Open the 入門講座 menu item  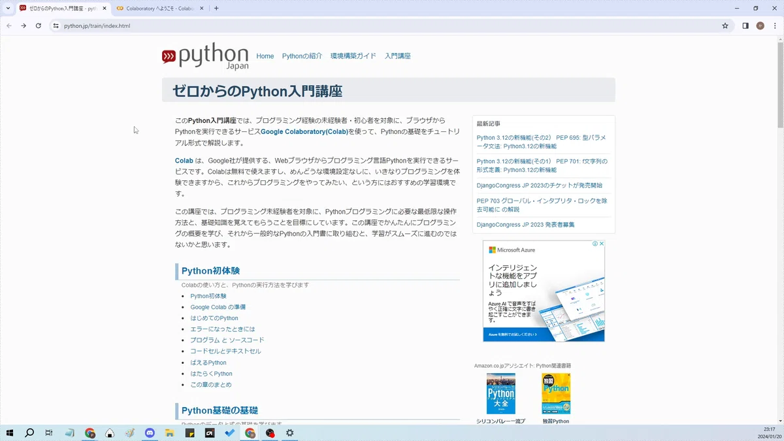tap(398, 56)
